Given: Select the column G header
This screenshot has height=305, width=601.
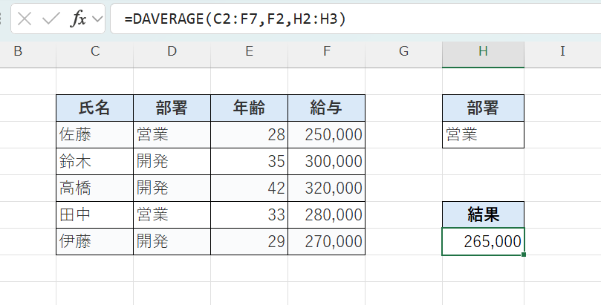Looking at the screenshot, I should point(403,51).
